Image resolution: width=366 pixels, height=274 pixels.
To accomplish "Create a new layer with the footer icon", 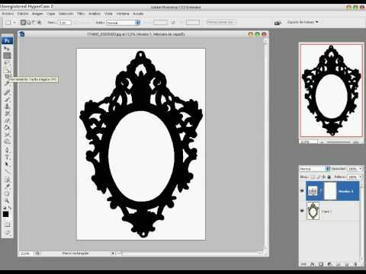I will (x=347, y=264).
